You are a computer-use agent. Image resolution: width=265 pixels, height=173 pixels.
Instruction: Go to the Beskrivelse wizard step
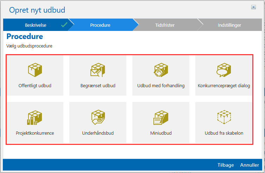[36, 25]
